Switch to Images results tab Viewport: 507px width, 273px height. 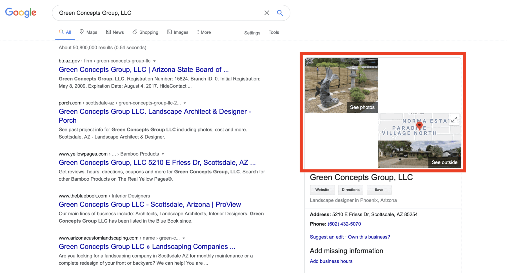tap(177, 32)
